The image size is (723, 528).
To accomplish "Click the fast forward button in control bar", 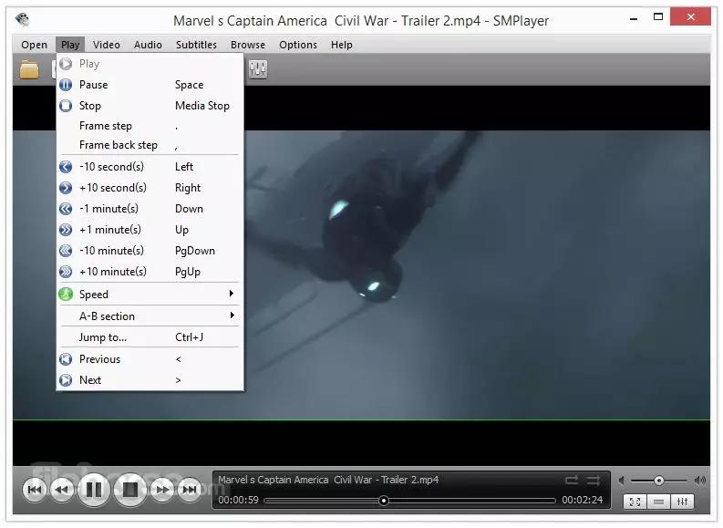I will [x=162, y=490].
